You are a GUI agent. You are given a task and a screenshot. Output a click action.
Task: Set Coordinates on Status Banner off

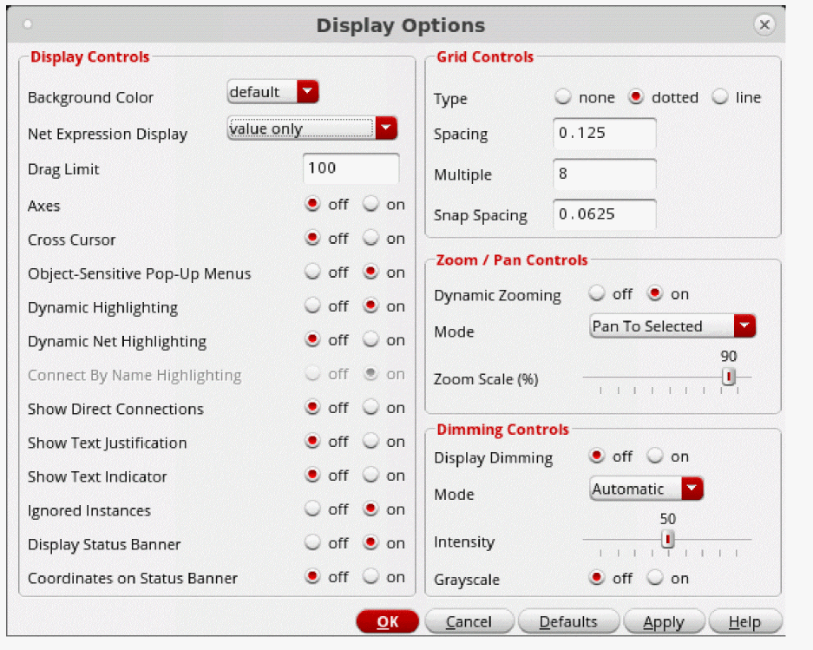312,576
